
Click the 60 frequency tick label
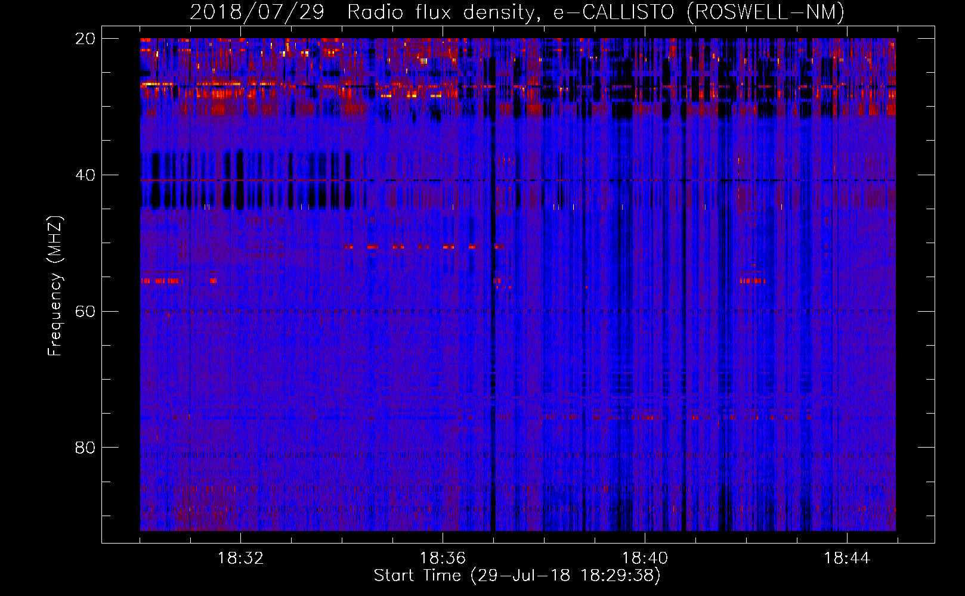85,312
